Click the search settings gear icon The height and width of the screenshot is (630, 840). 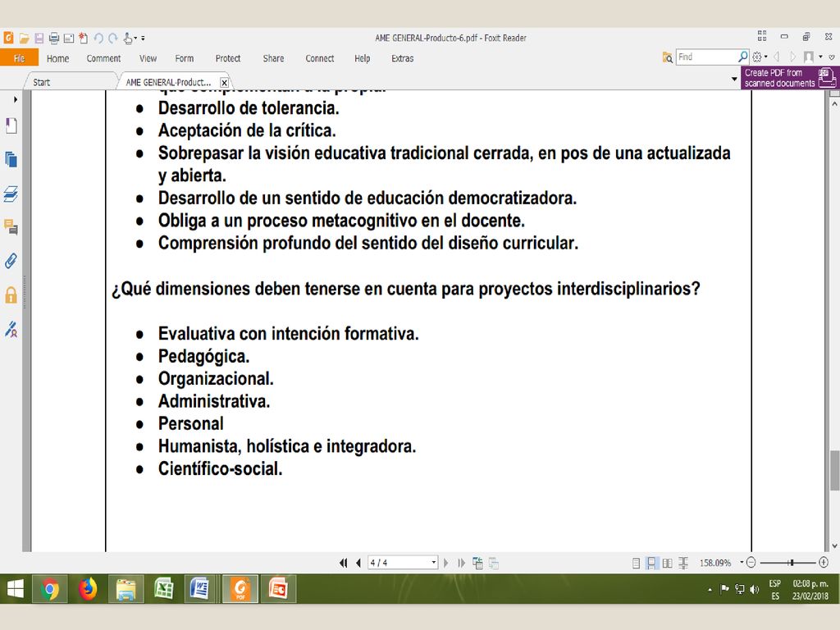757,57
